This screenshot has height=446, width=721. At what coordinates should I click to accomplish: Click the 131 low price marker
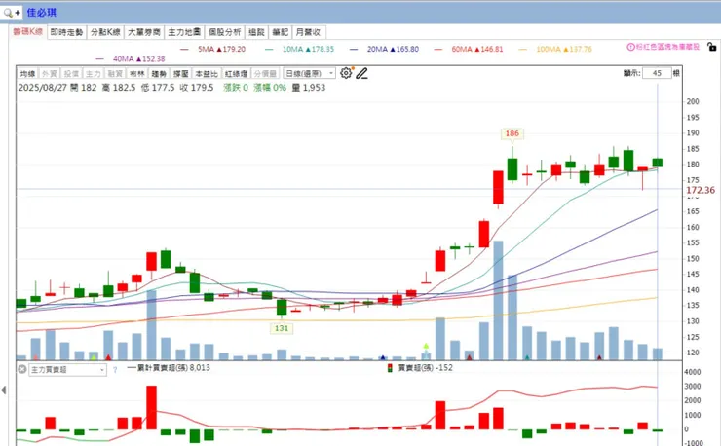point(282,328)
